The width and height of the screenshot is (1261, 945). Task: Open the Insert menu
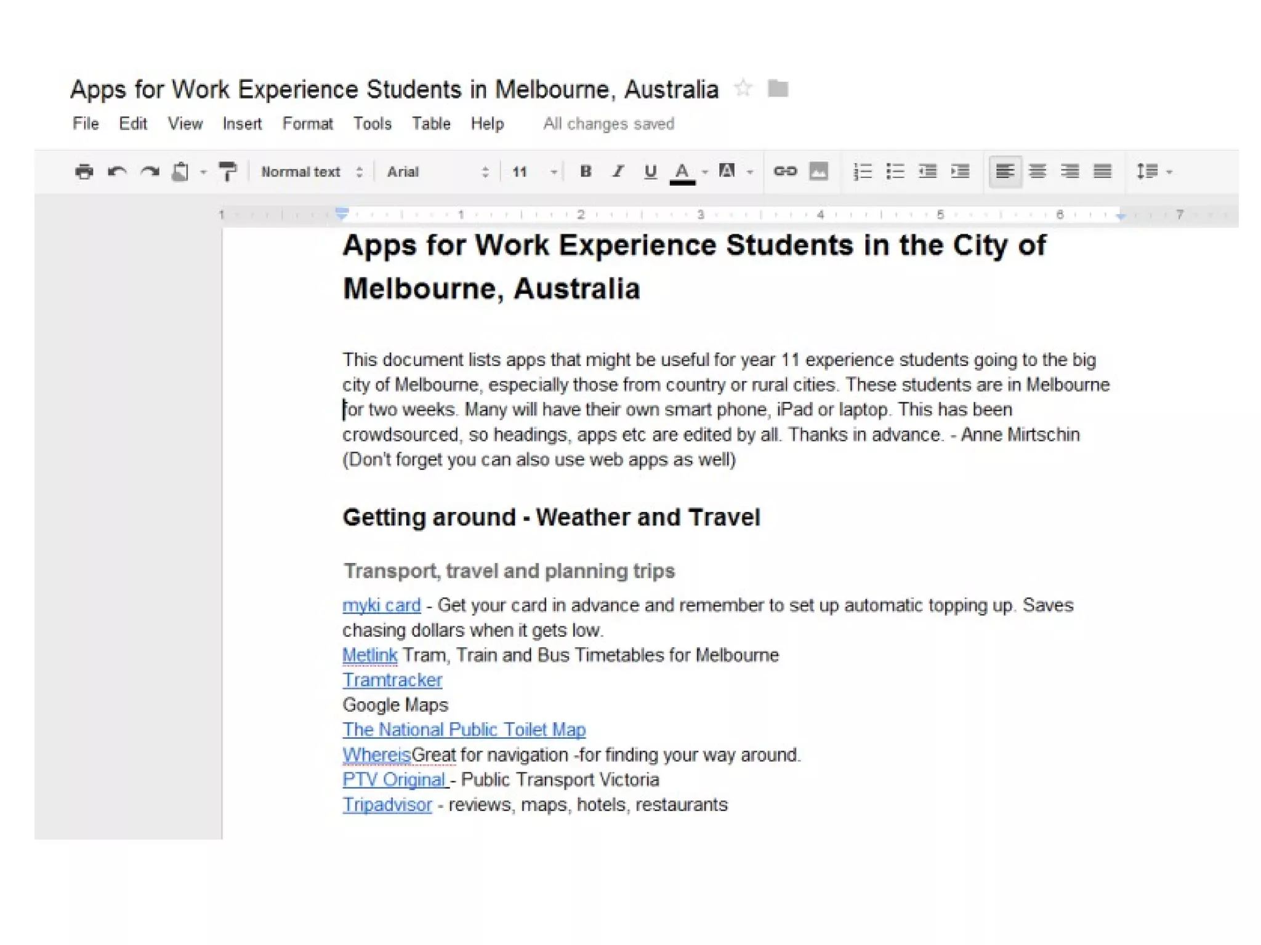[242, 124]
